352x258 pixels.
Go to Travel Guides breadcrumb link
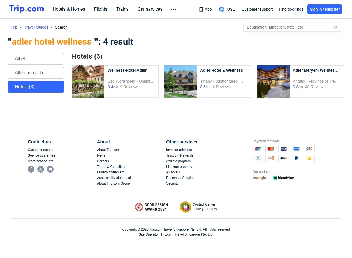36,27
